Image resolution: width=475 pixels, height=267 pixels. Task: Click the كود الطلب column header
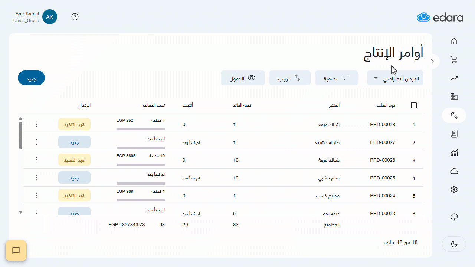tap(385, 105)
